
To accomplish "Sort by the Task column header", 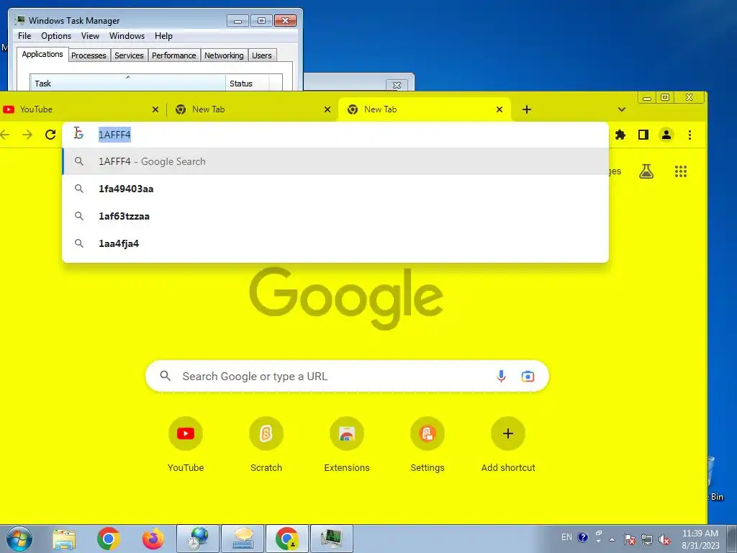I will coord(127,83).
